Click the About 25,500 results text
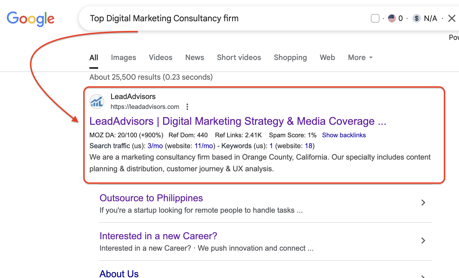The width and height of the screenshot is (459, 278). coord(151,77)
